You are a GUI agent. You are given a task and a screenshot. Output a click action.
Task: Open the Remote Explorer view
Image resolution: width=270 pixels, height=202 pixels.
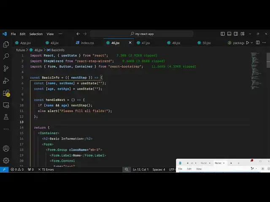point(6,105)
